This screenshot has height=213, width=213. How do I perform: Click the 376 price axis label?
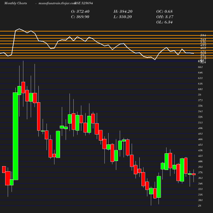click(200, 173)
